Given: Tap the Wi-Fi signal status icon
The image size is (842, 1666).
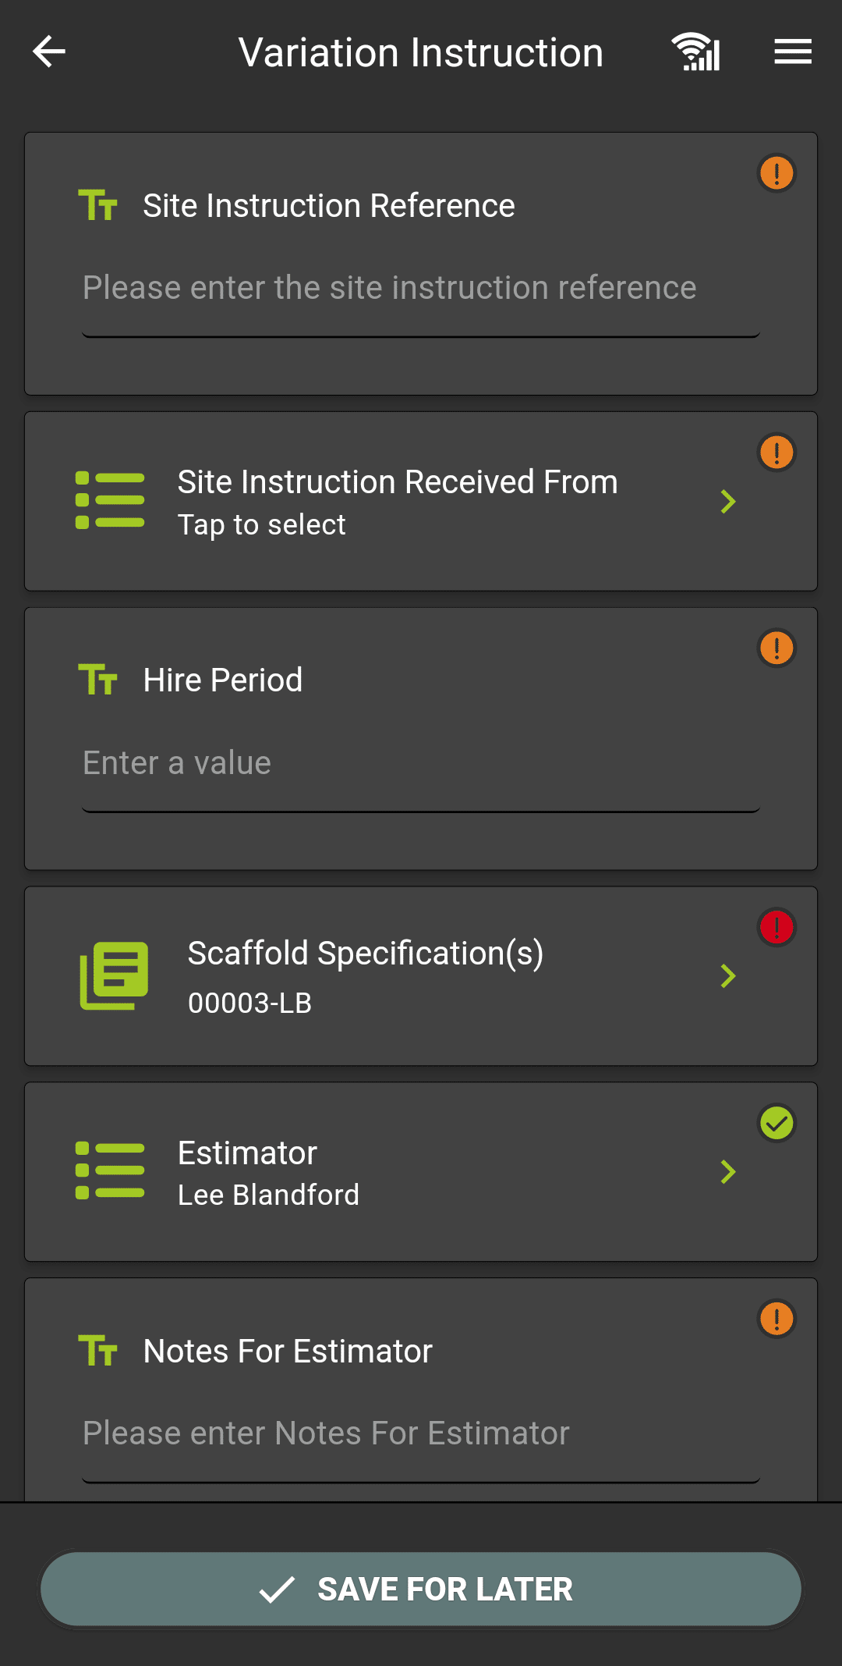Looking at the screenshot, I should click(696, 52).
